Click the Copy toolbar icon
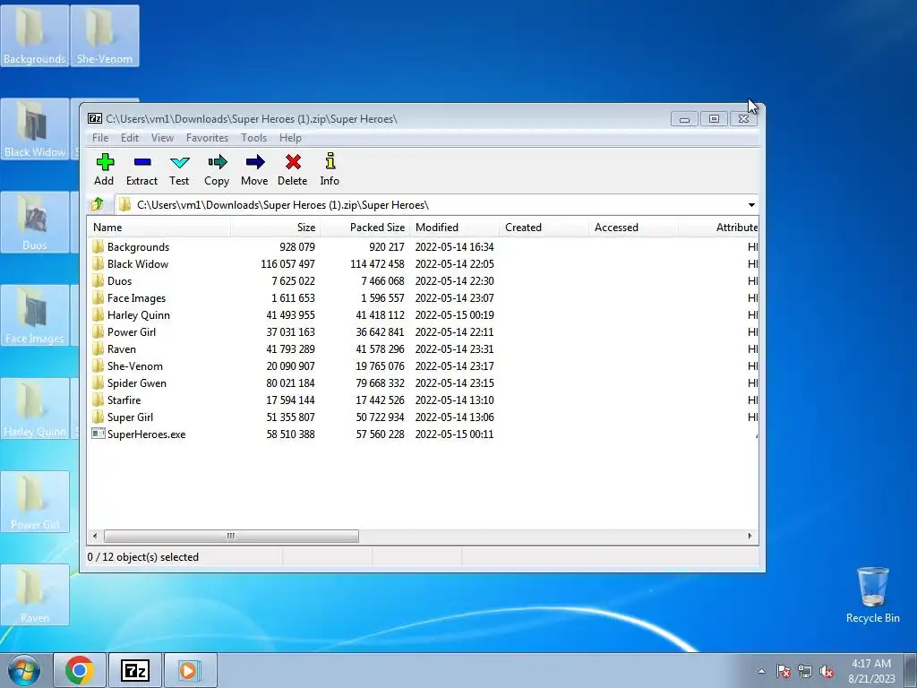The width and height of the screenshot is (917, 688). [x=217, y=169]
